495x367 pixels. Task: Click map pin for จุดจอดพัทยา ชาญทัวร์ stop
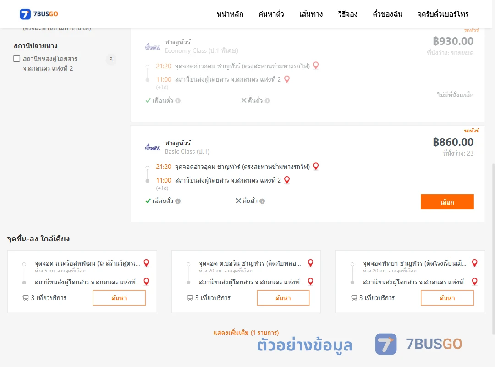point(475,263)
